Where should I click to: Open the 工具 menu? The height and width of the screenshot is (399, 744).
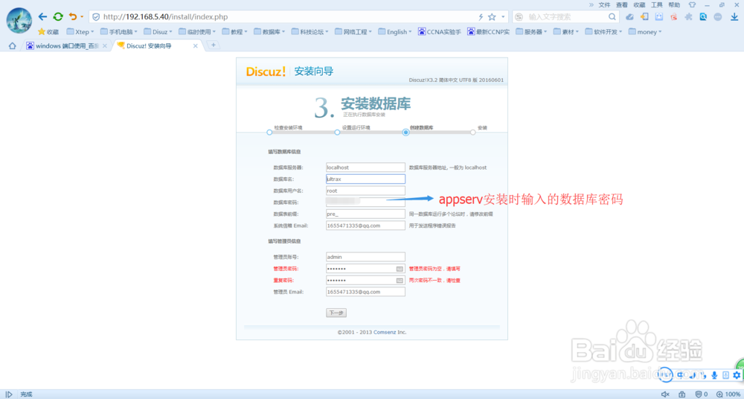pos(657,4)
